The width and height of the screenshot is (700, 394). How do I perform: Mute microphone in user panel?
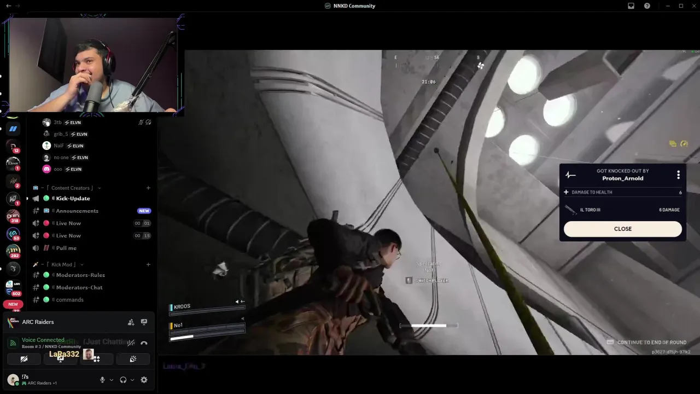102,380
